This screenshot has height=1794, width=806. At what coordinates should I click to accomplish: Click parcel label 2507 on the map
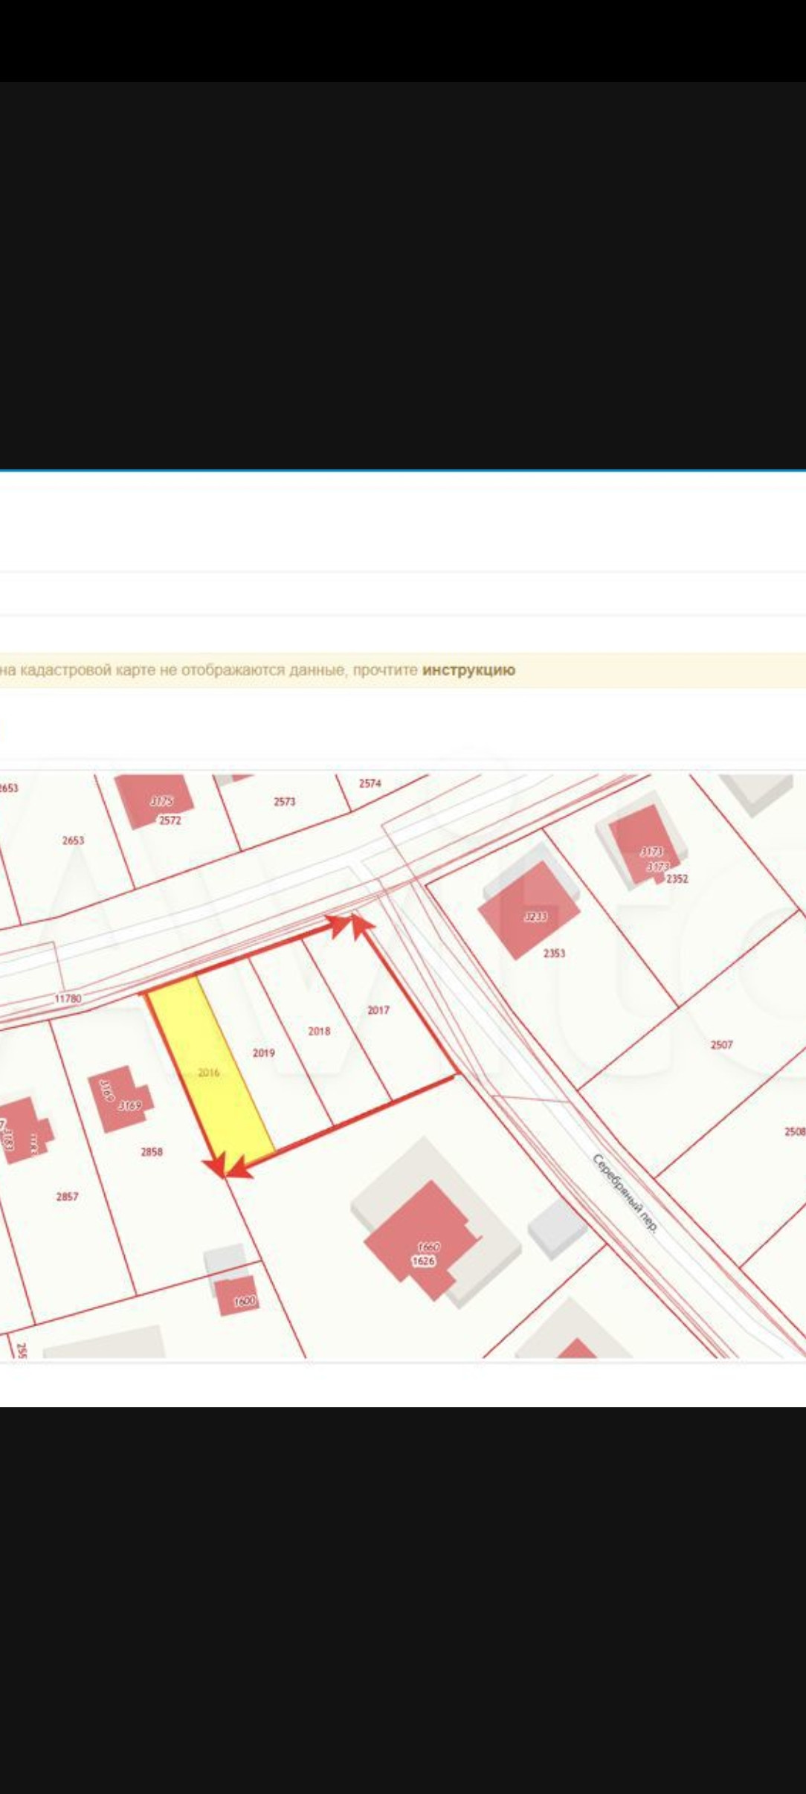pos(721,1044)
